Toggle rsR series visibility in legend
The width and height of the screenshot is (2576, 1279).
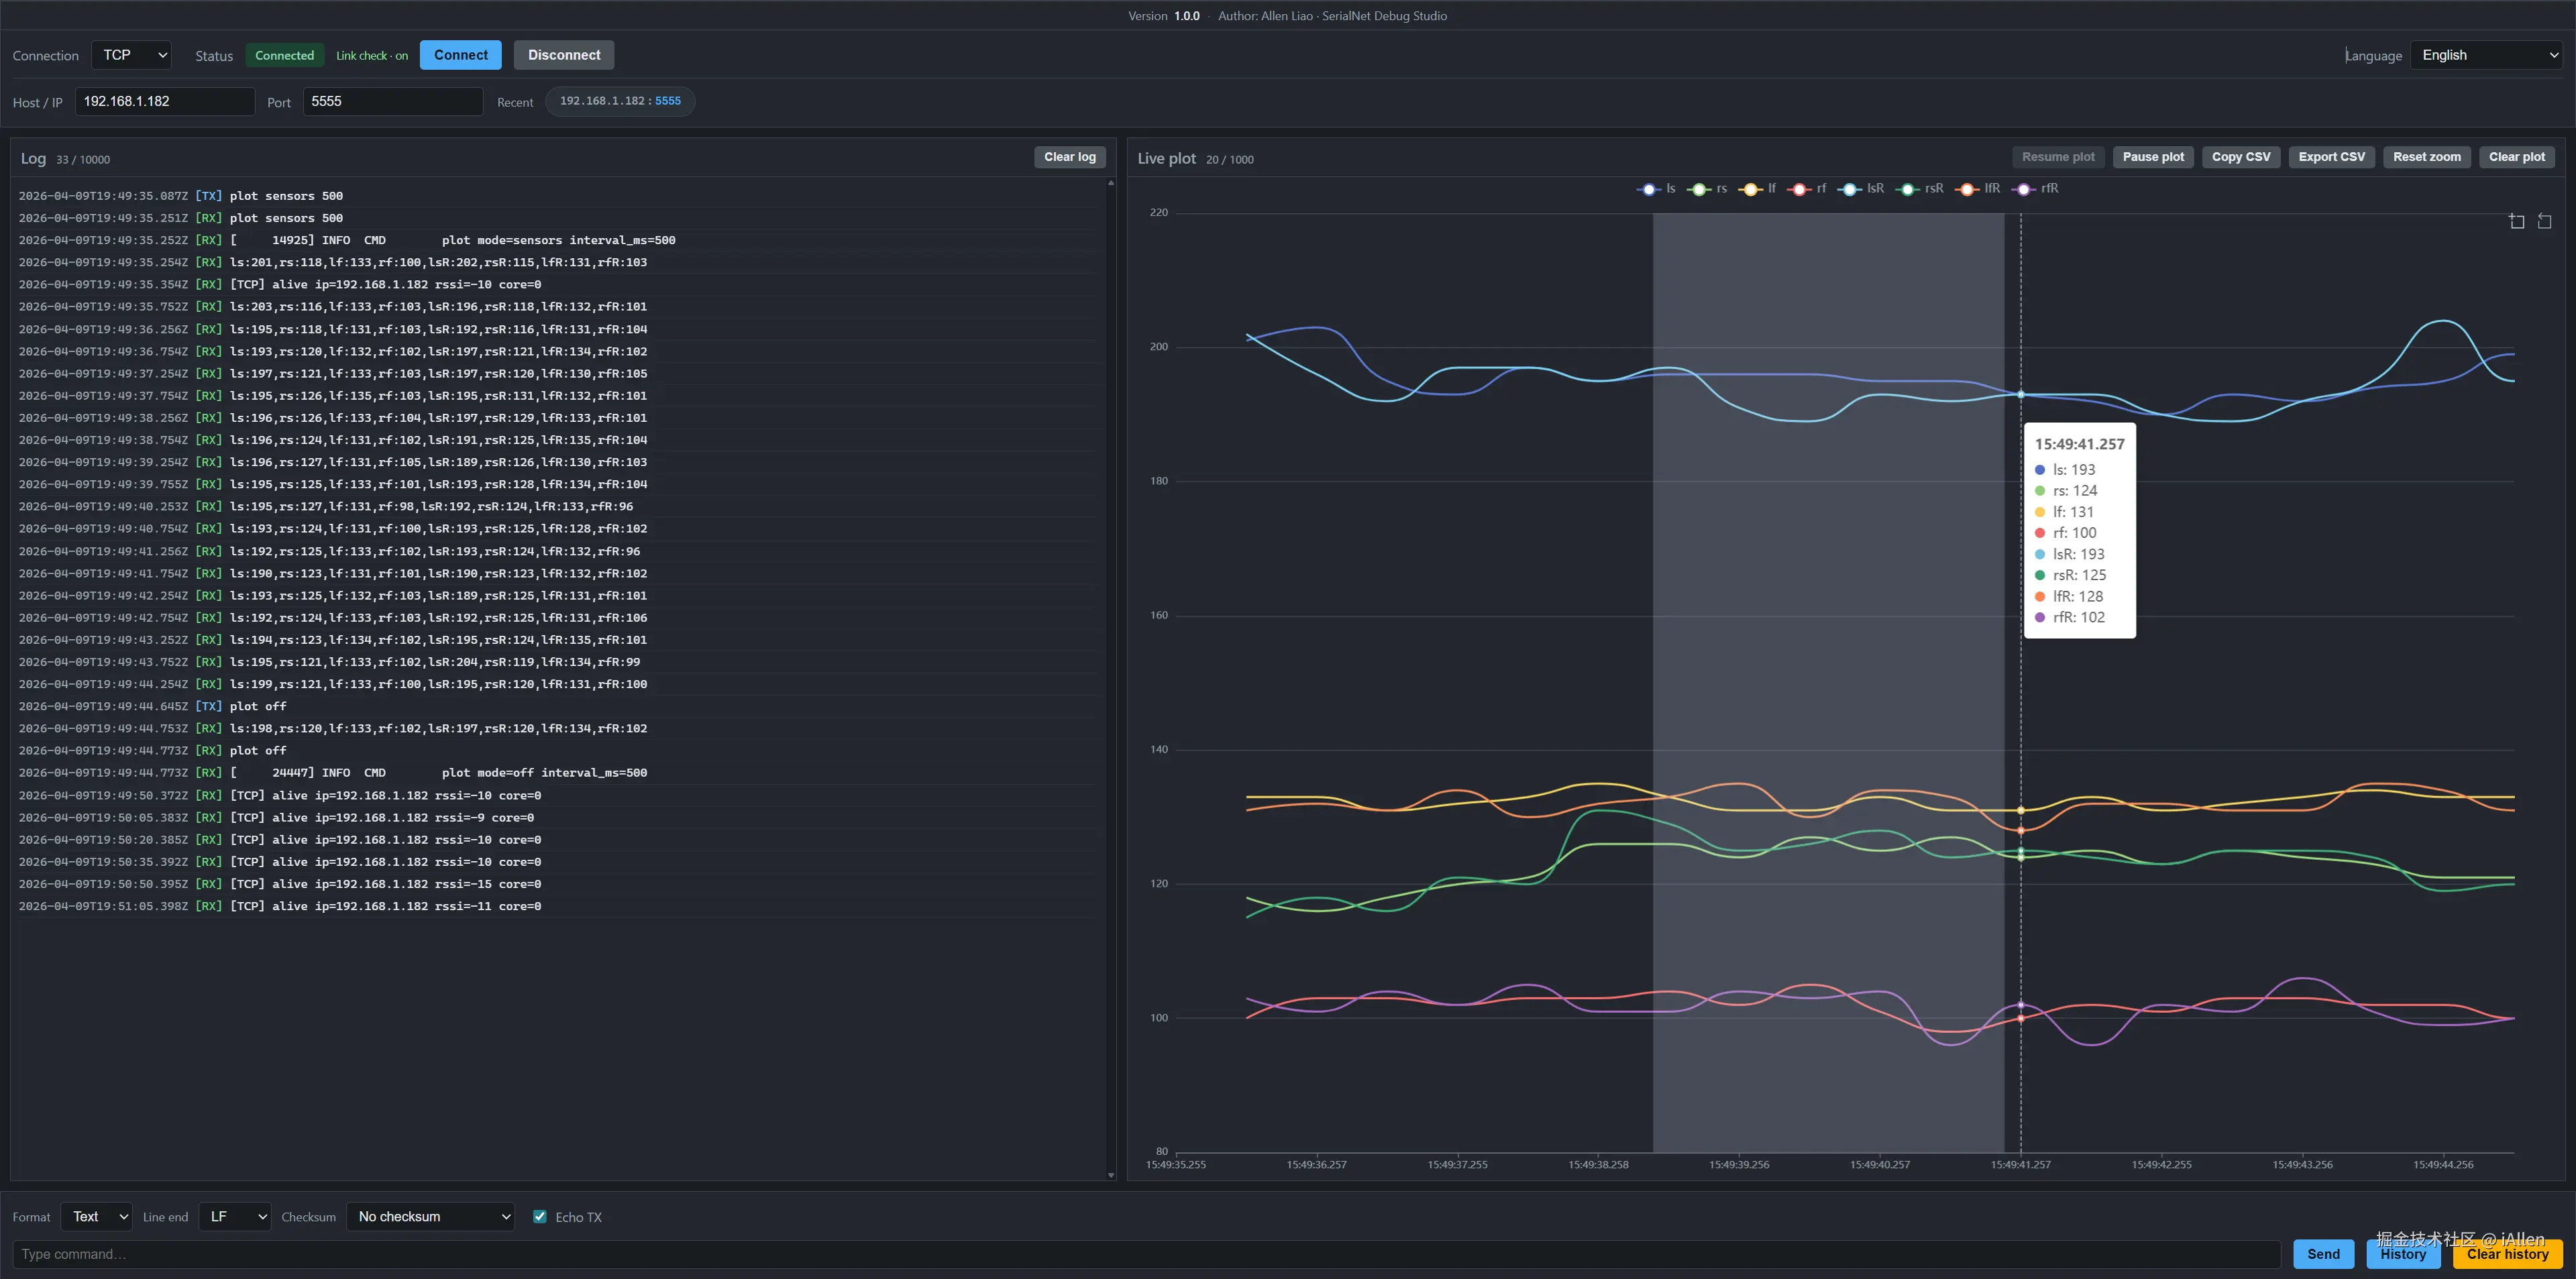click(x=1908, y=189)
